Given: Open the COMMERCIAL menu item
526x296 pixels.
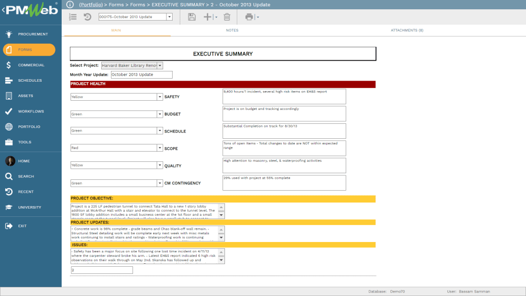Looking at the screenshot, I should coord(30,65).
